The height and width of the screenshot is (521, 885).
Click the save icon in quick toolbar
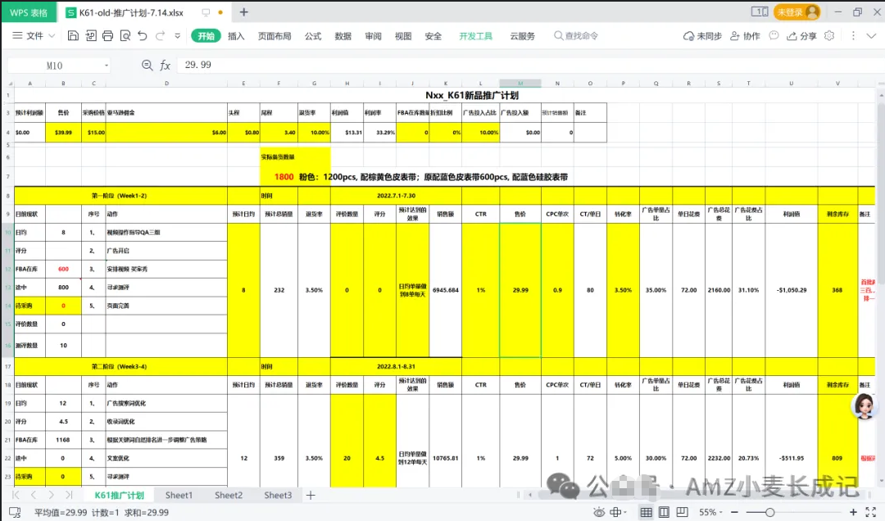click(73, 36)
